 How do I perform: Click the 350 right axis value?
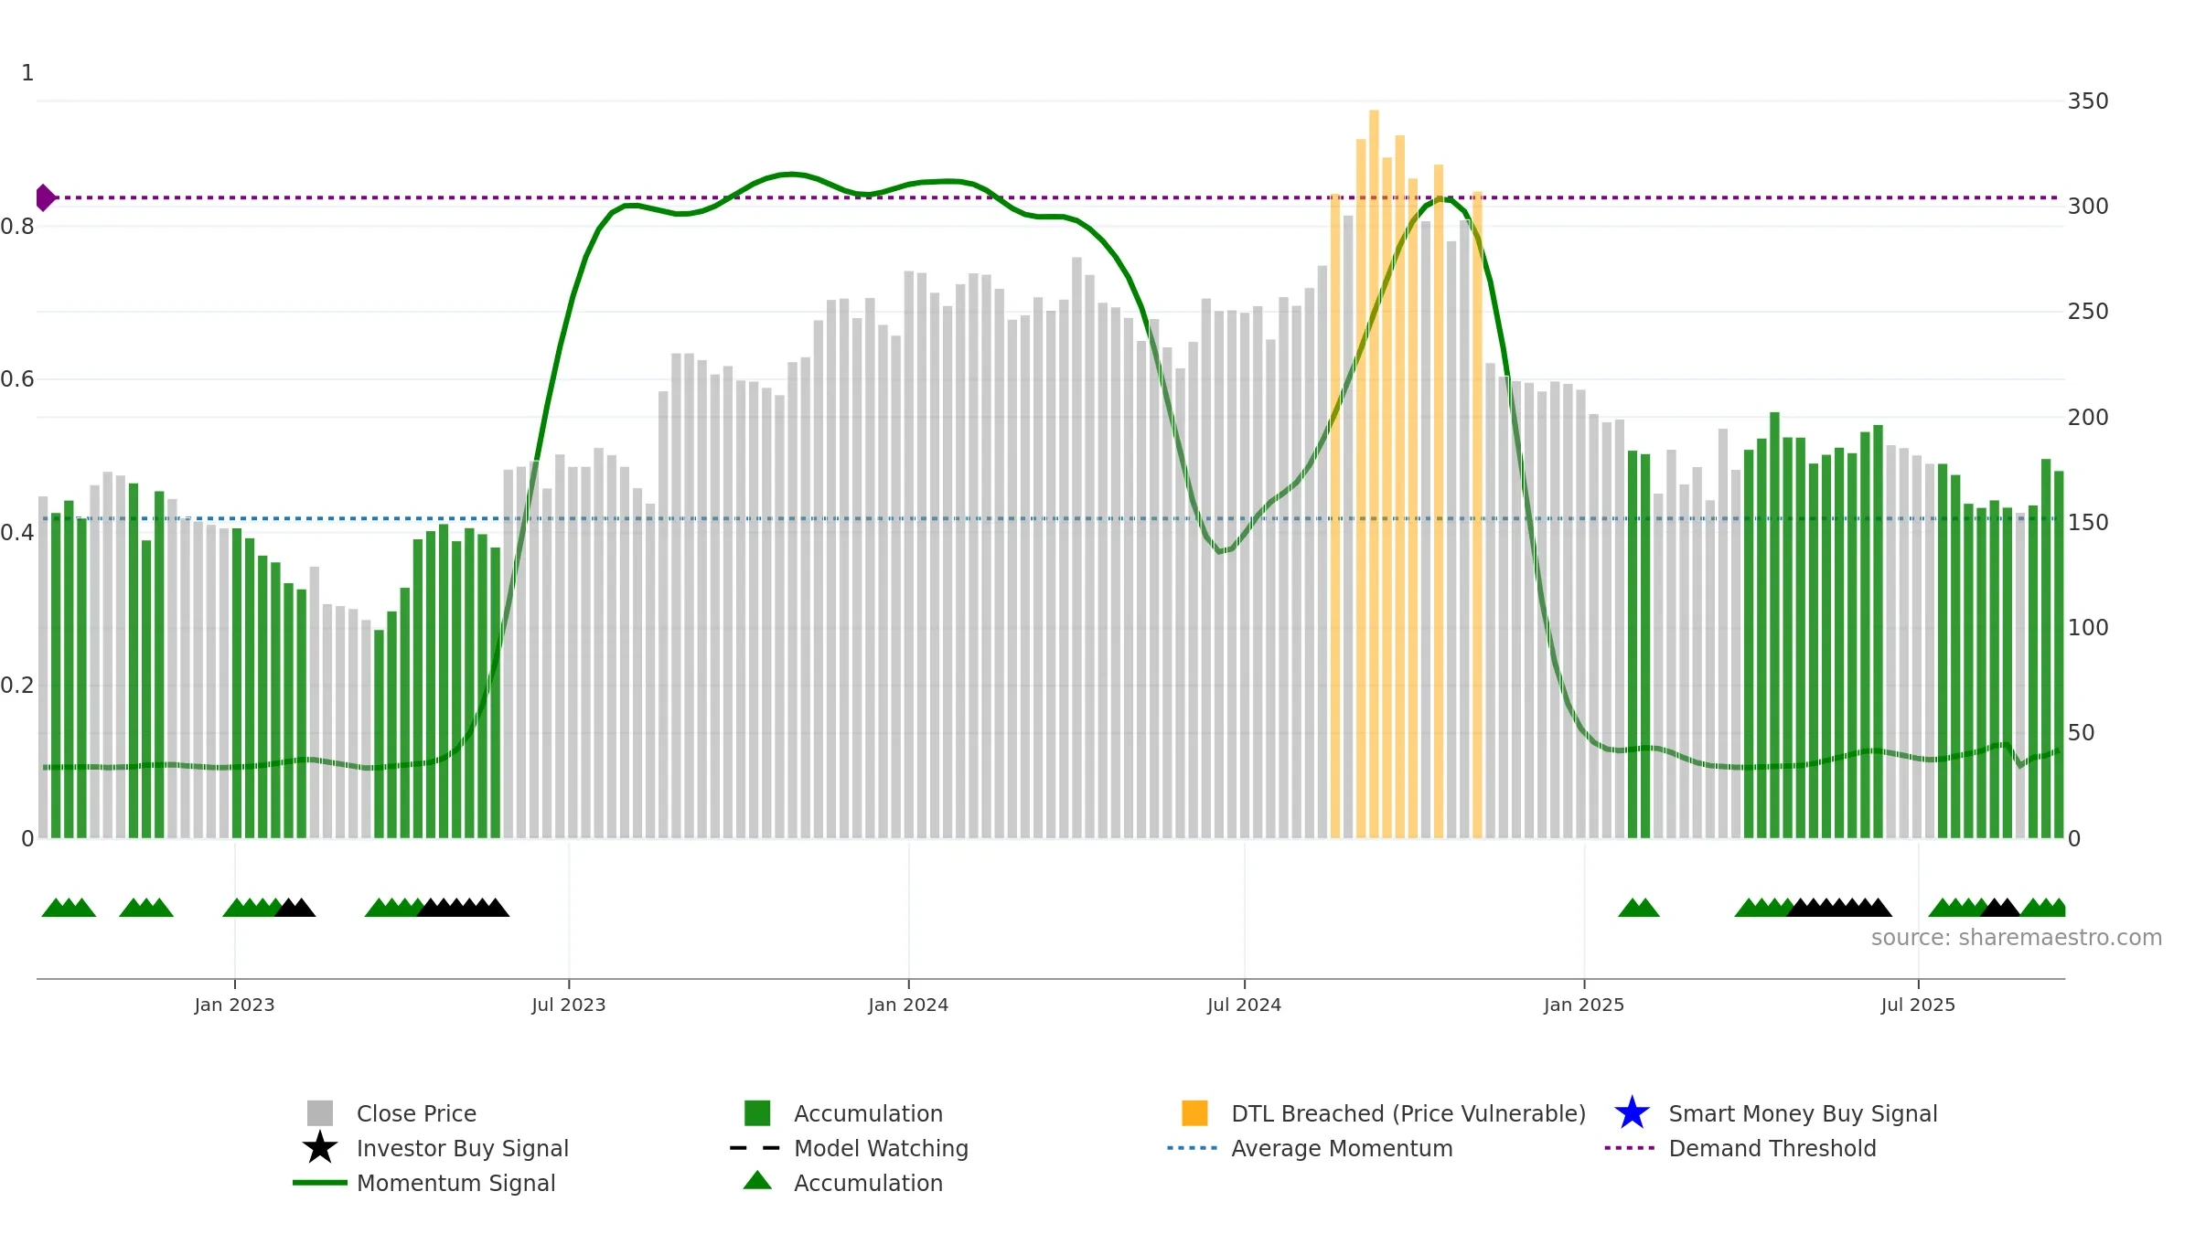(2088, 101)
